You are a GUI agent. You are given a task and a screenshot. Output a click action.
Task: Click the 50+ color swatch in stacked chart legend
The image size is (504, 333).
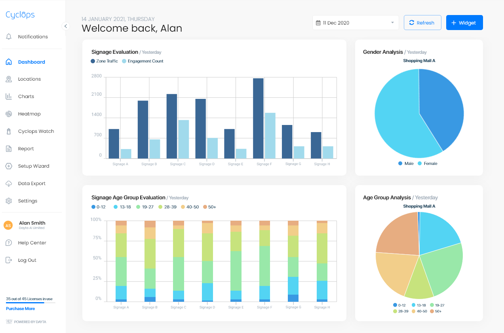[x=205, y=207]
